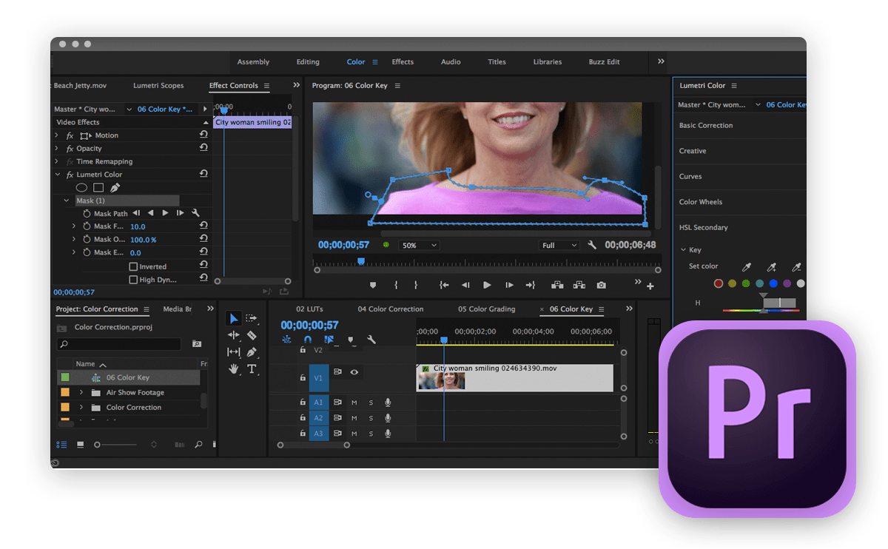The height and width of the screenshot is (549, 888).
Task: Pick Set color eyedropper
Action: [747, 267]
